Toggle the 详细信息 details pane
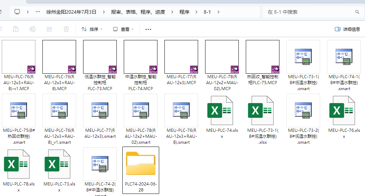Image resolution: width=365 pixels, height=196 pixels. click(347, 29)
